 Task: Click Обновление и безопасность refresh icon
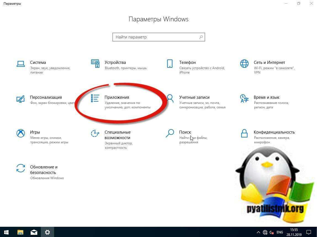[21, 168]
